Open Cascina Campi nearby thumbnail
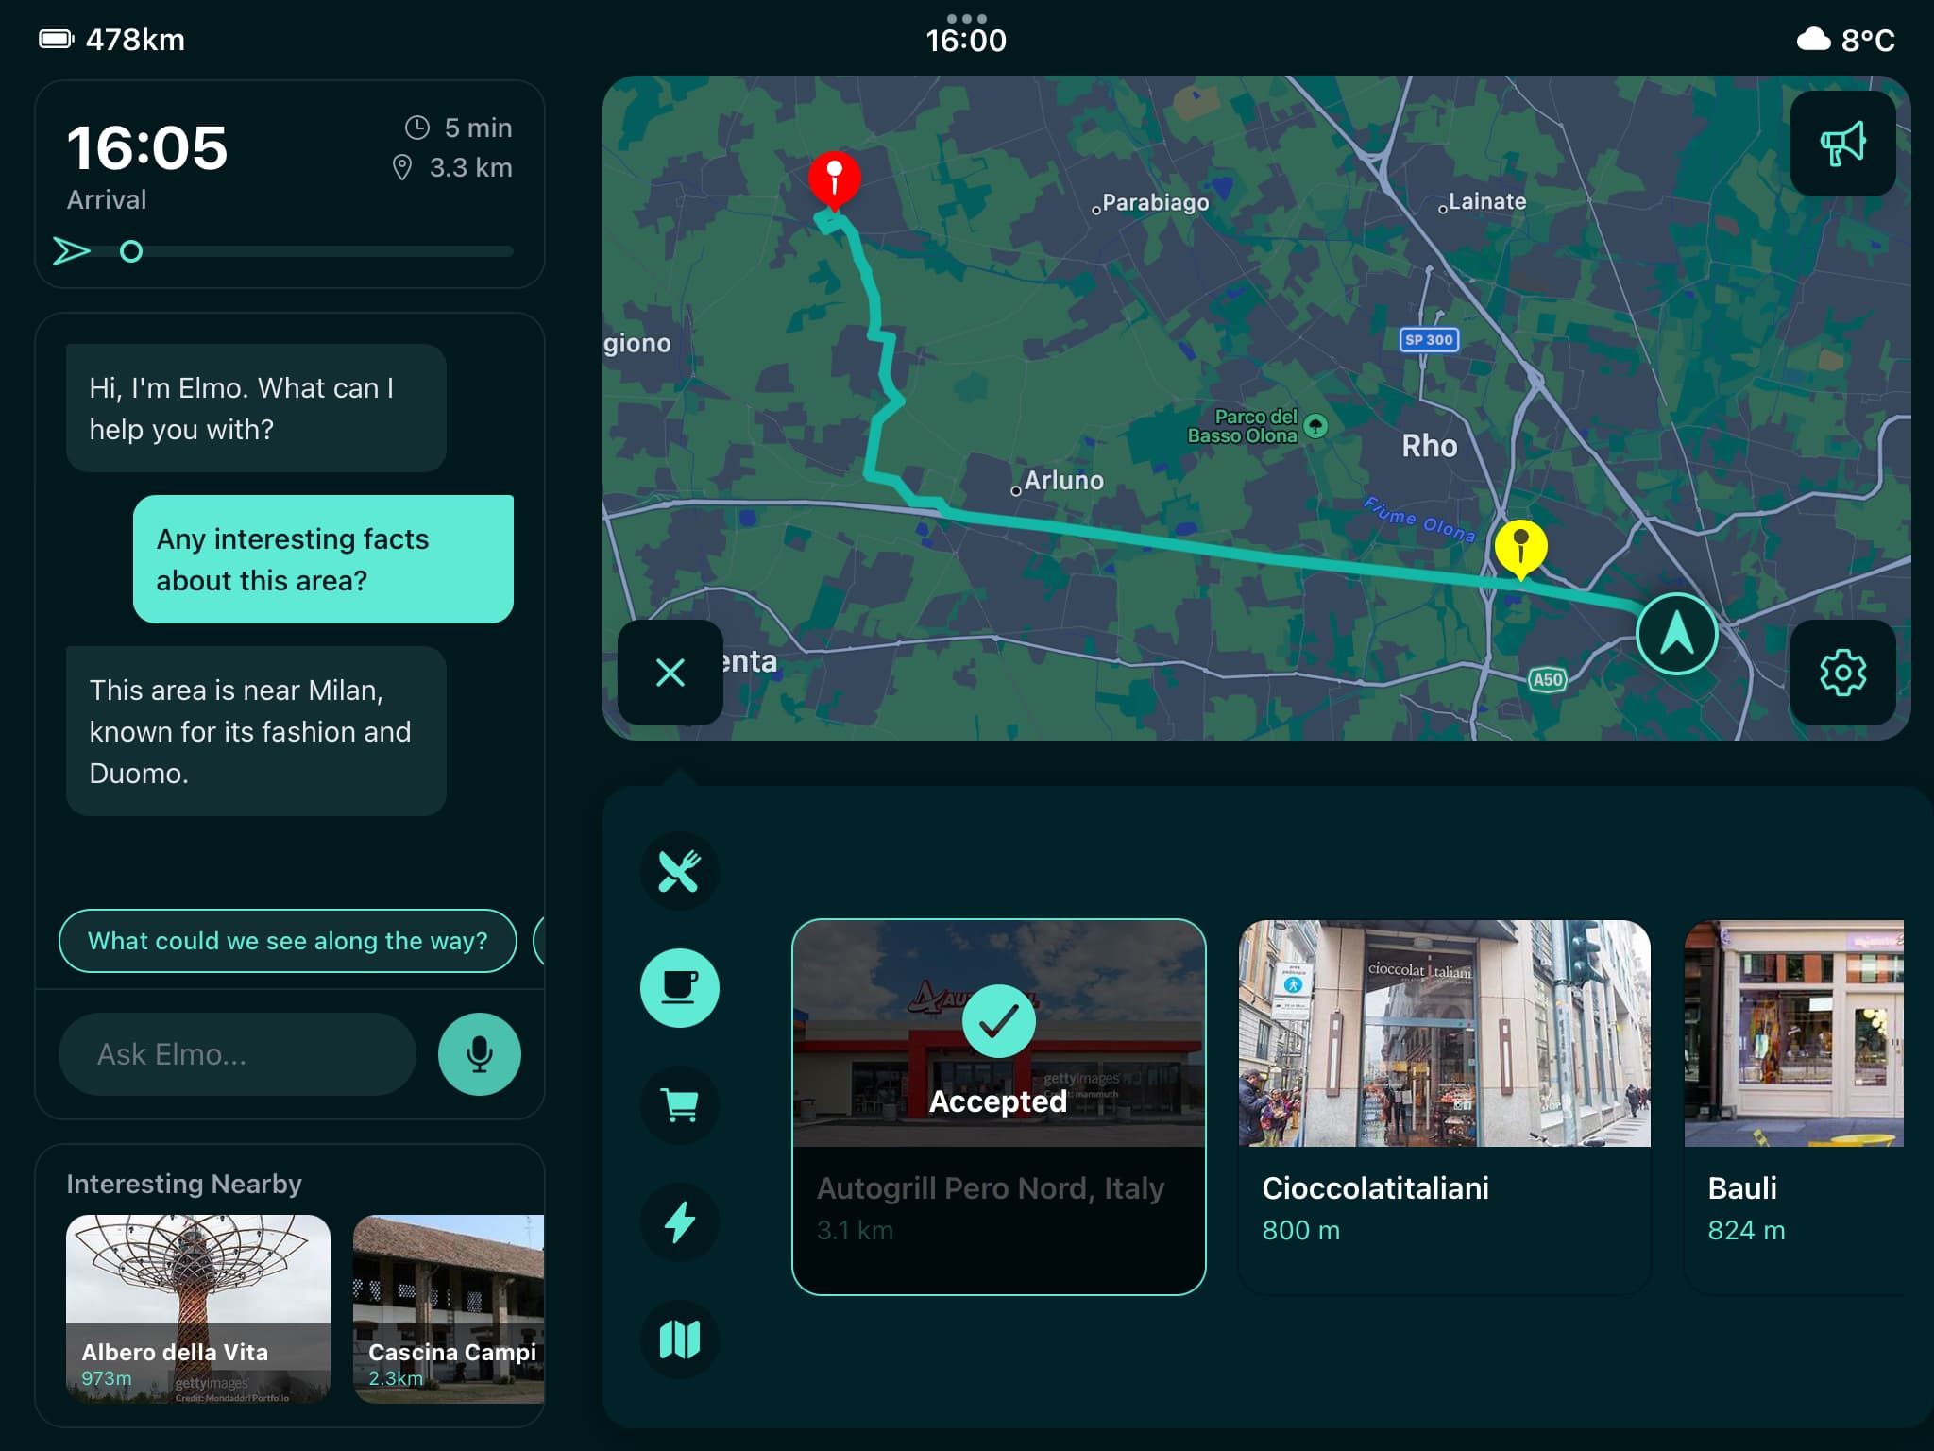1934x1451 pixels. point(449,1308)
